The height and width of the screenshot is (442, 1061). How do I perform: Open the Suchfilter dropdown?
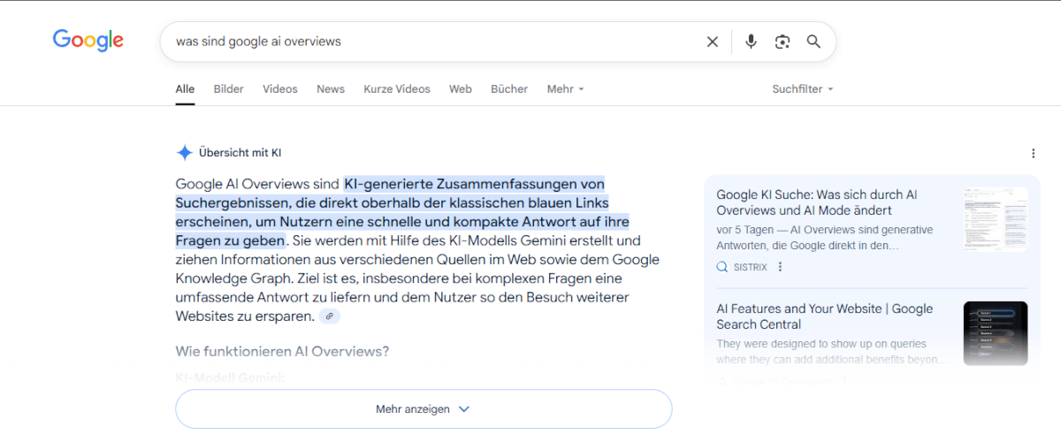pyautogui.click(x=803, y=89)
